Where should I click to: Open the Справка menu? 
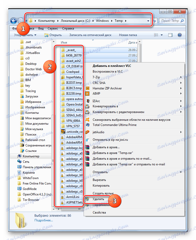coord(68,29)
